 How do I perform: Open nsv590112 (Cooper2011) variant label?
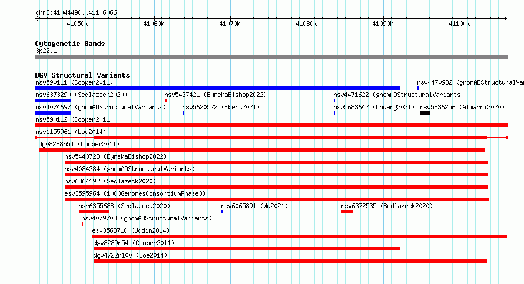coord(74,119)
